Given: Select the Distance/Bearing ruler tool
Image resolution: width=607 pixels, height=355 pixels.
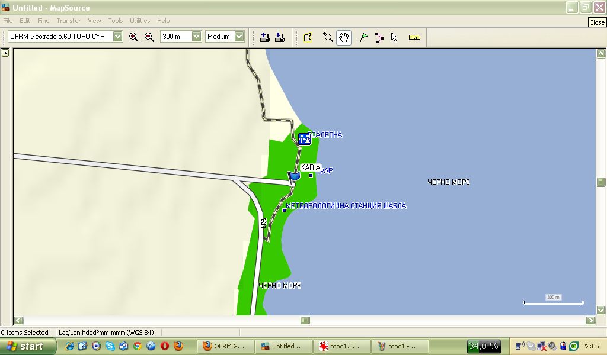Looking at the screenshot, I should pos(414,37).
